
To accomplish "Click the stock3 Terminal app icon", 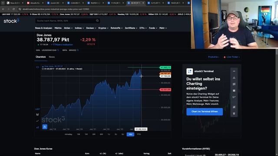I will [189, 71].
